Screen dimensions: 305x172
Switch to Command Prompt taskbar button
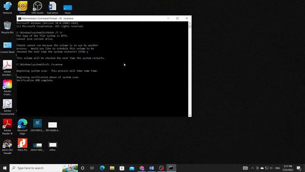171,168
